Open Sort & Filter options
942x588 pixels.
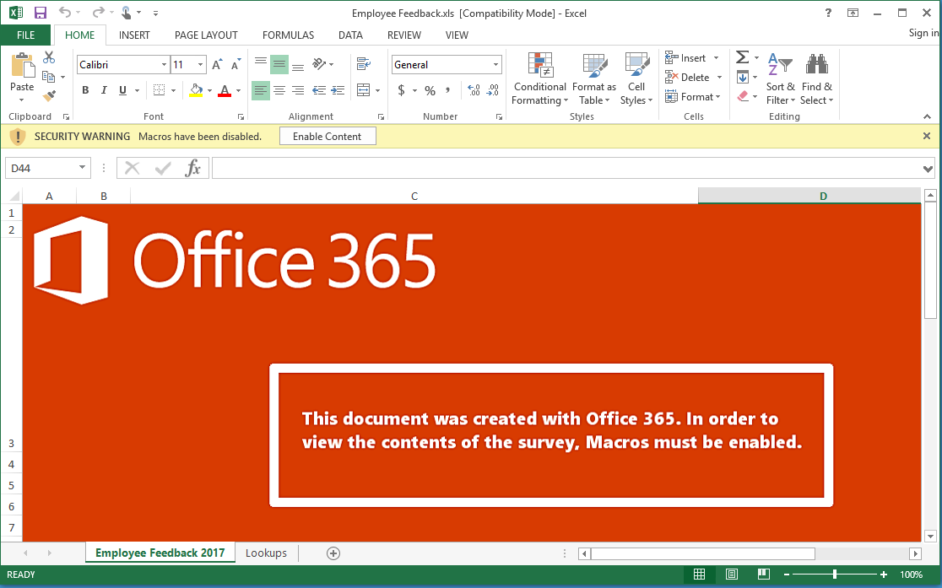click(781, 79)
